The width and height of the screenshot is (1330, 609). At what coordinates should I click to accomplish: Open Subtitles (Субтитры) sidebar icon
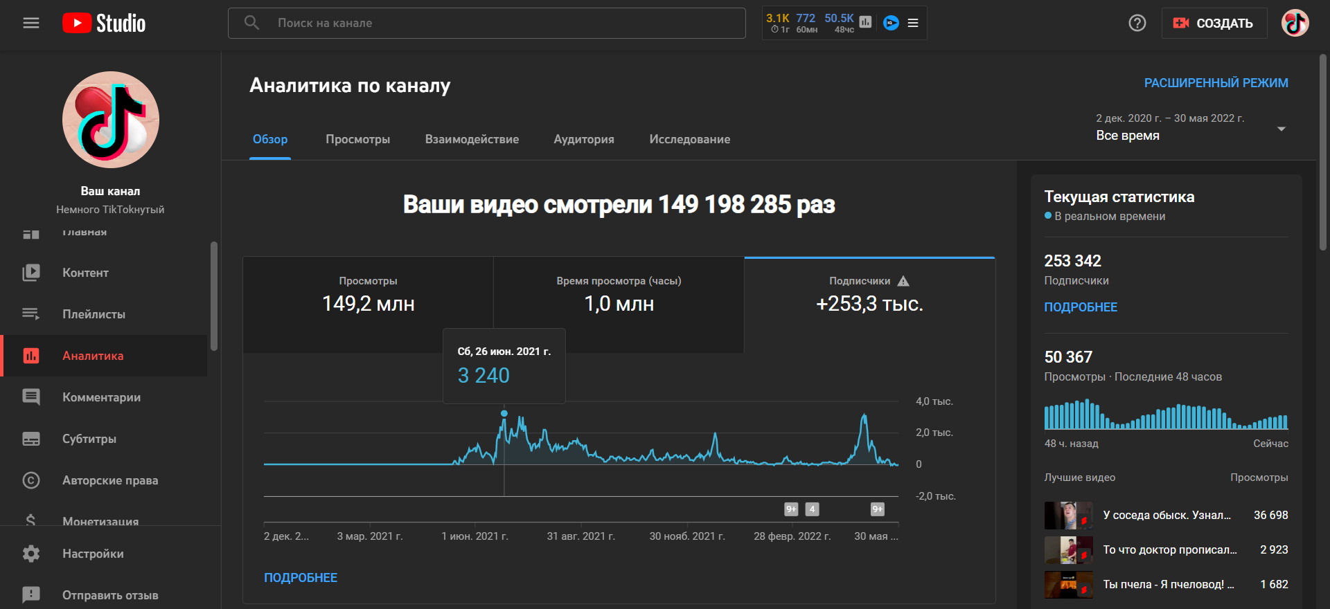tap(31, 439)
